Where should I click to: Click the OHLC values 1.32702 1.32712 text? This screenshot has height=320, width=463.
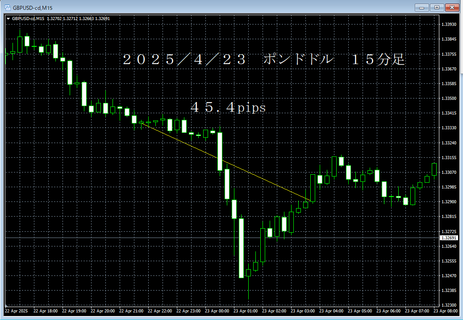(63, 19)
